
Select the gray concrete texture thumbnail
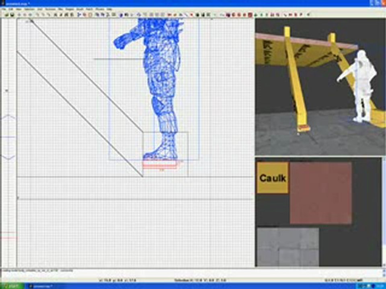(x=288, y=247)
